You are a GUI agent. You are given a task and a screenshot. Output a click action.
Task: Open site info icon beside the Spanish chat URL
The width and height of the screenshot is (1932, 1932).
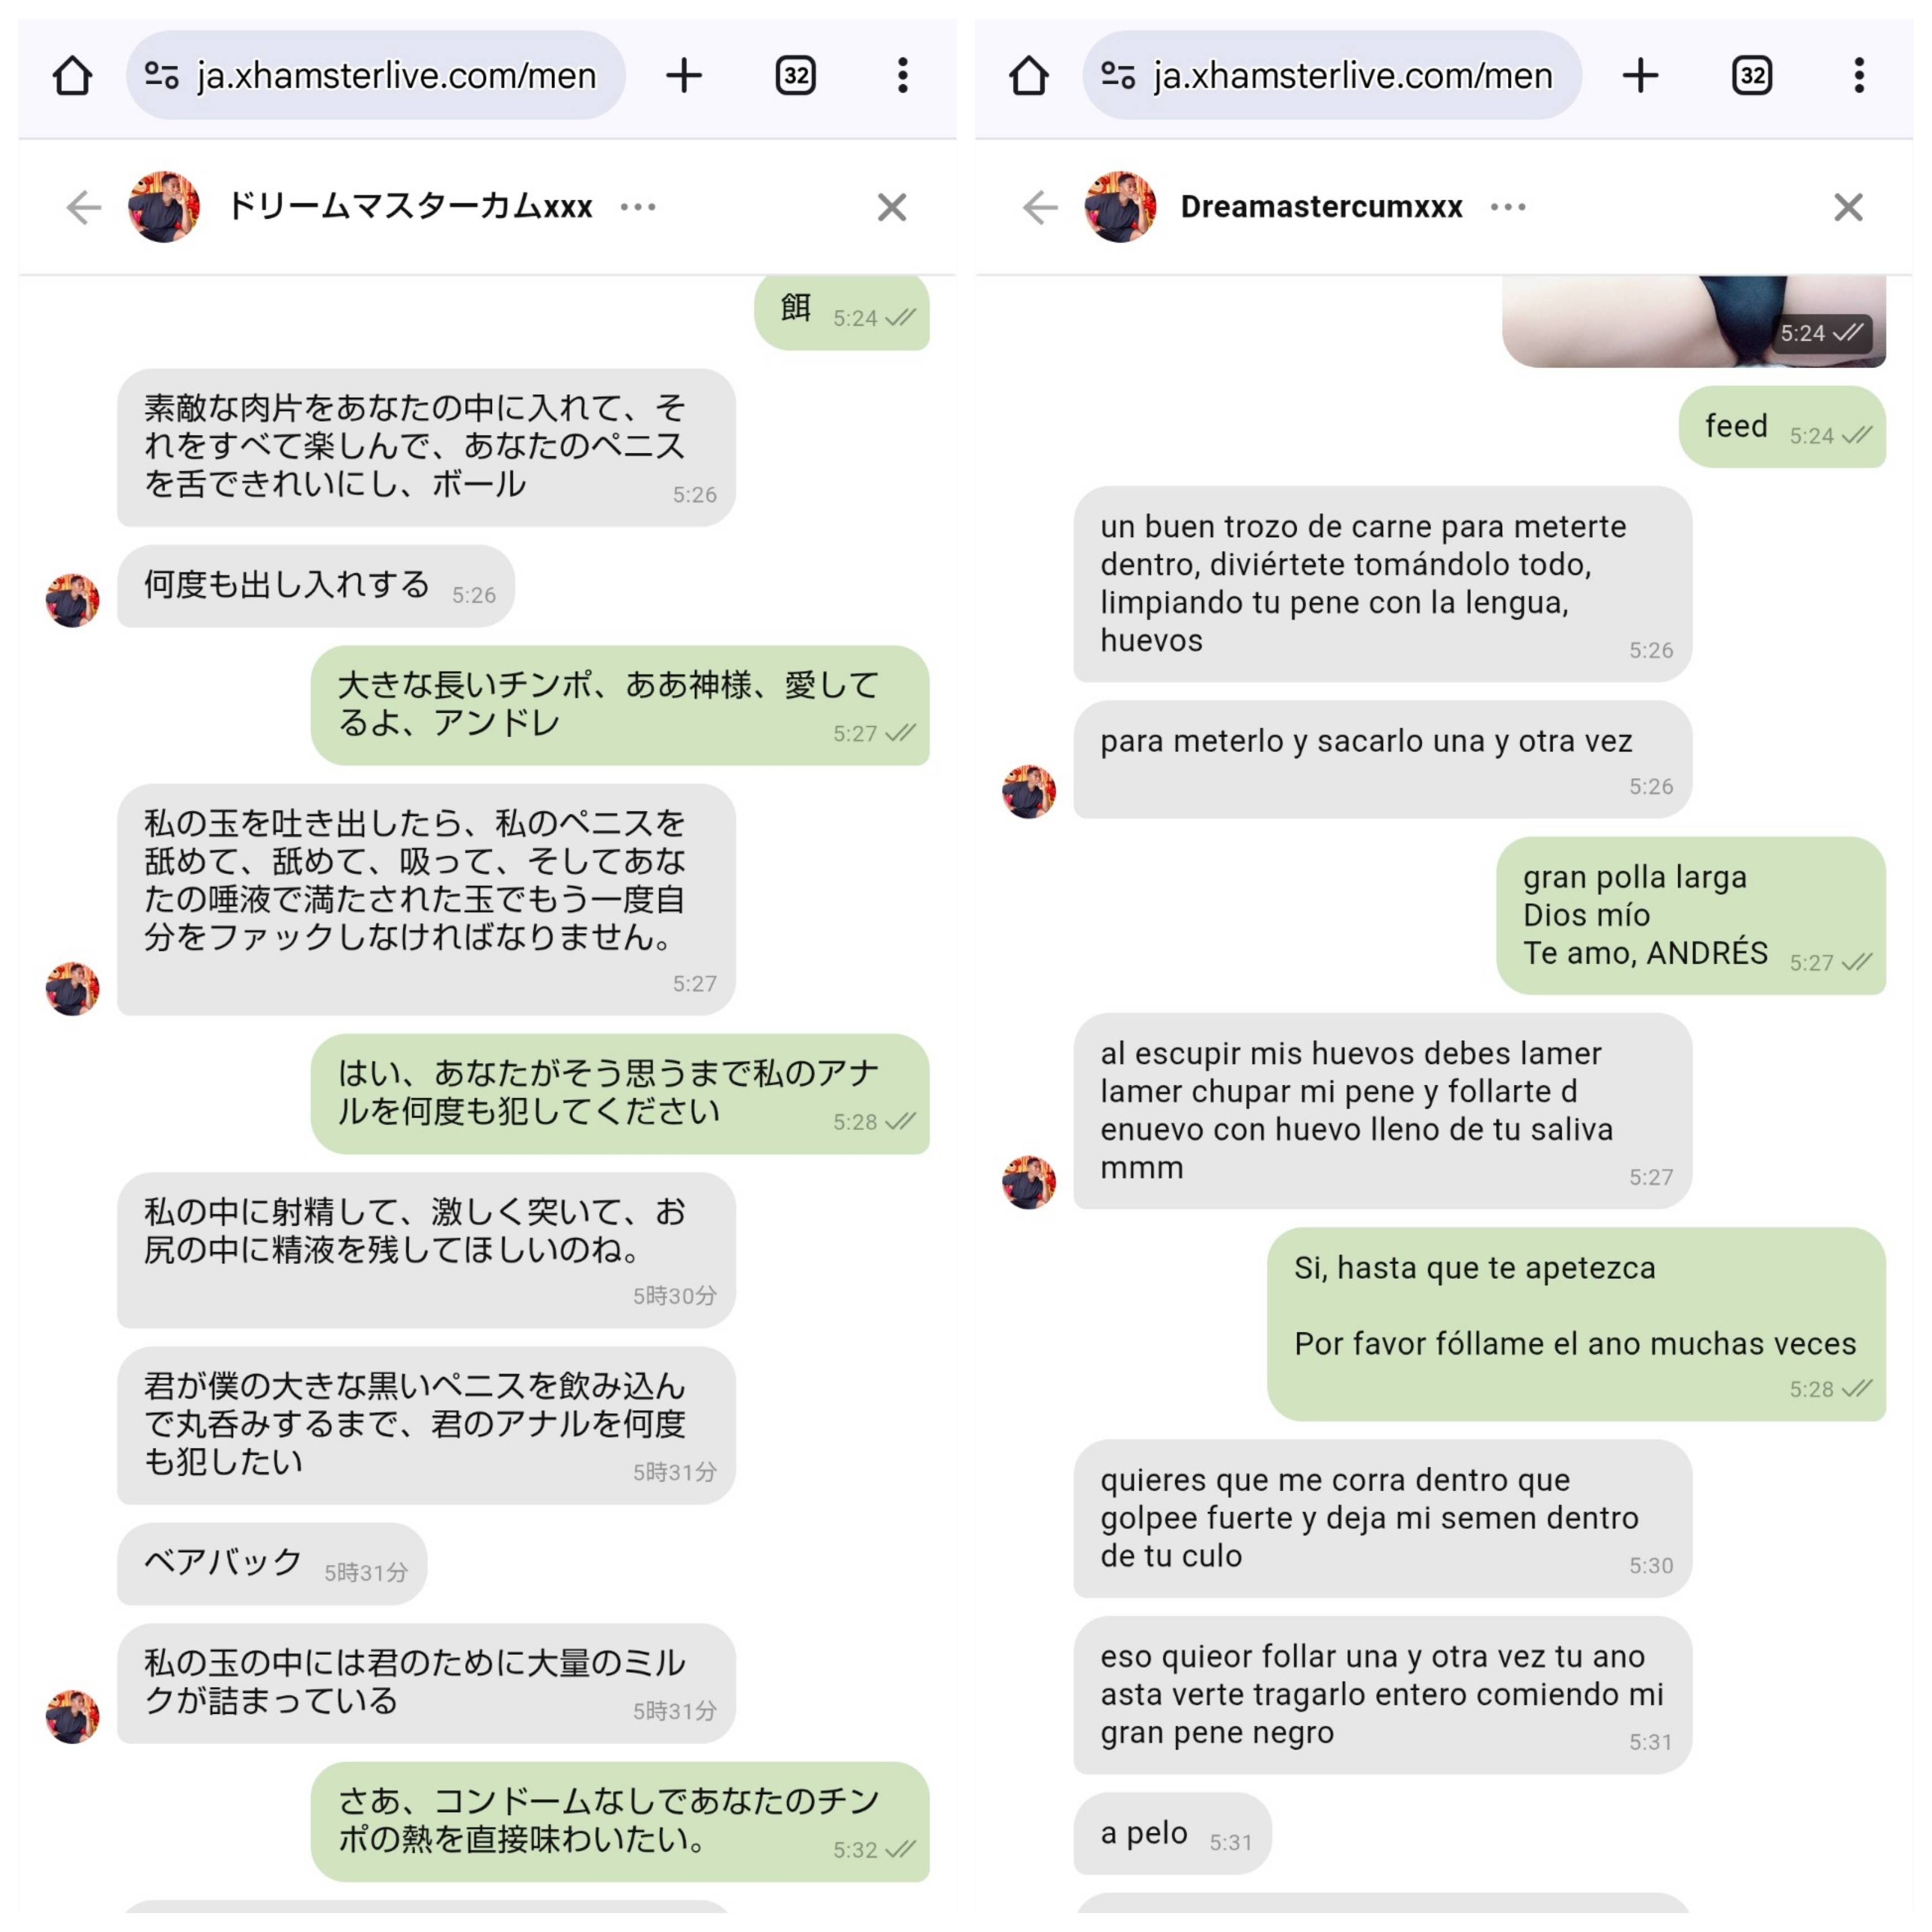click(1117, 75)
